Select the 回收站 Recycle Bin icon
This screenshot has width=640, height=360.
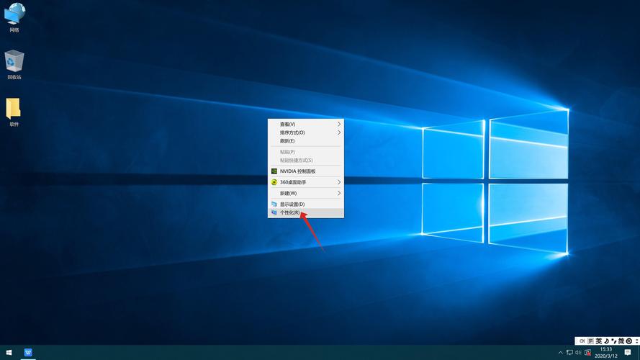[14, 63]
